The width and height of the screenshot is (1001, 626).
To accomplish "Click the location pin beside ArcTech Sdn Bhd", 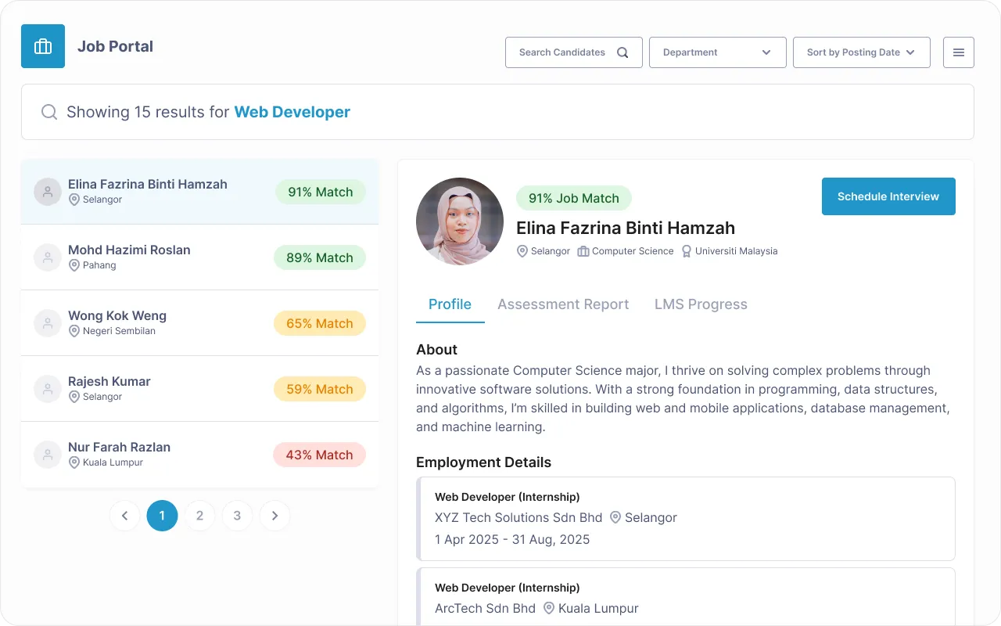I will click(x=548, y=608).
